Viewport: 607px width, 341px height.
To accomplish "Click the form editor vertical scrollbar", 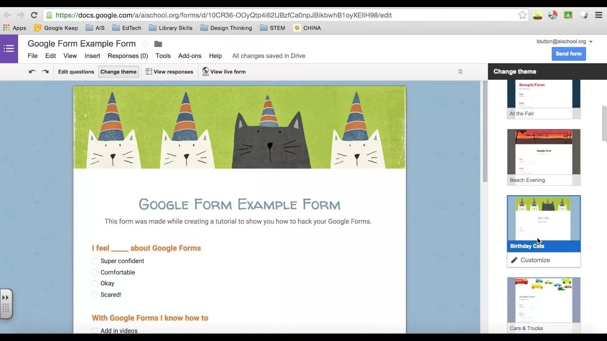I will click(485, 132).
